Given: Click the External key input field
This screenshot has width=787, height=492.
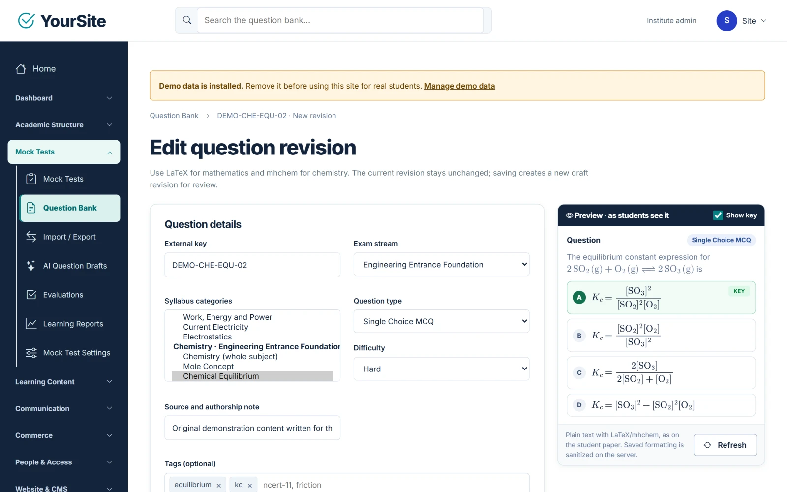Looking at the screenshot, I should coord(252,265).
